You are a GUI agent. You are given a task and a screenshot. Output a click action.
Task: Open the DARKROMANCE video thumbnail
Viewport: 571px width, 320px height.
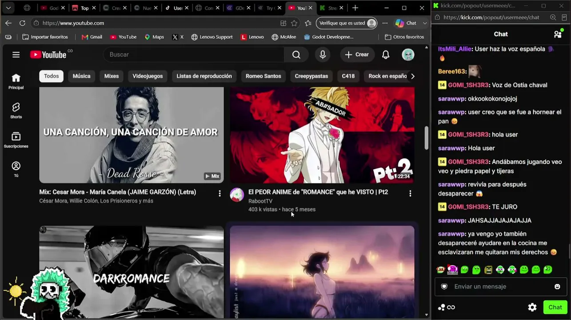pyautogui.click(x=132, y=272)
